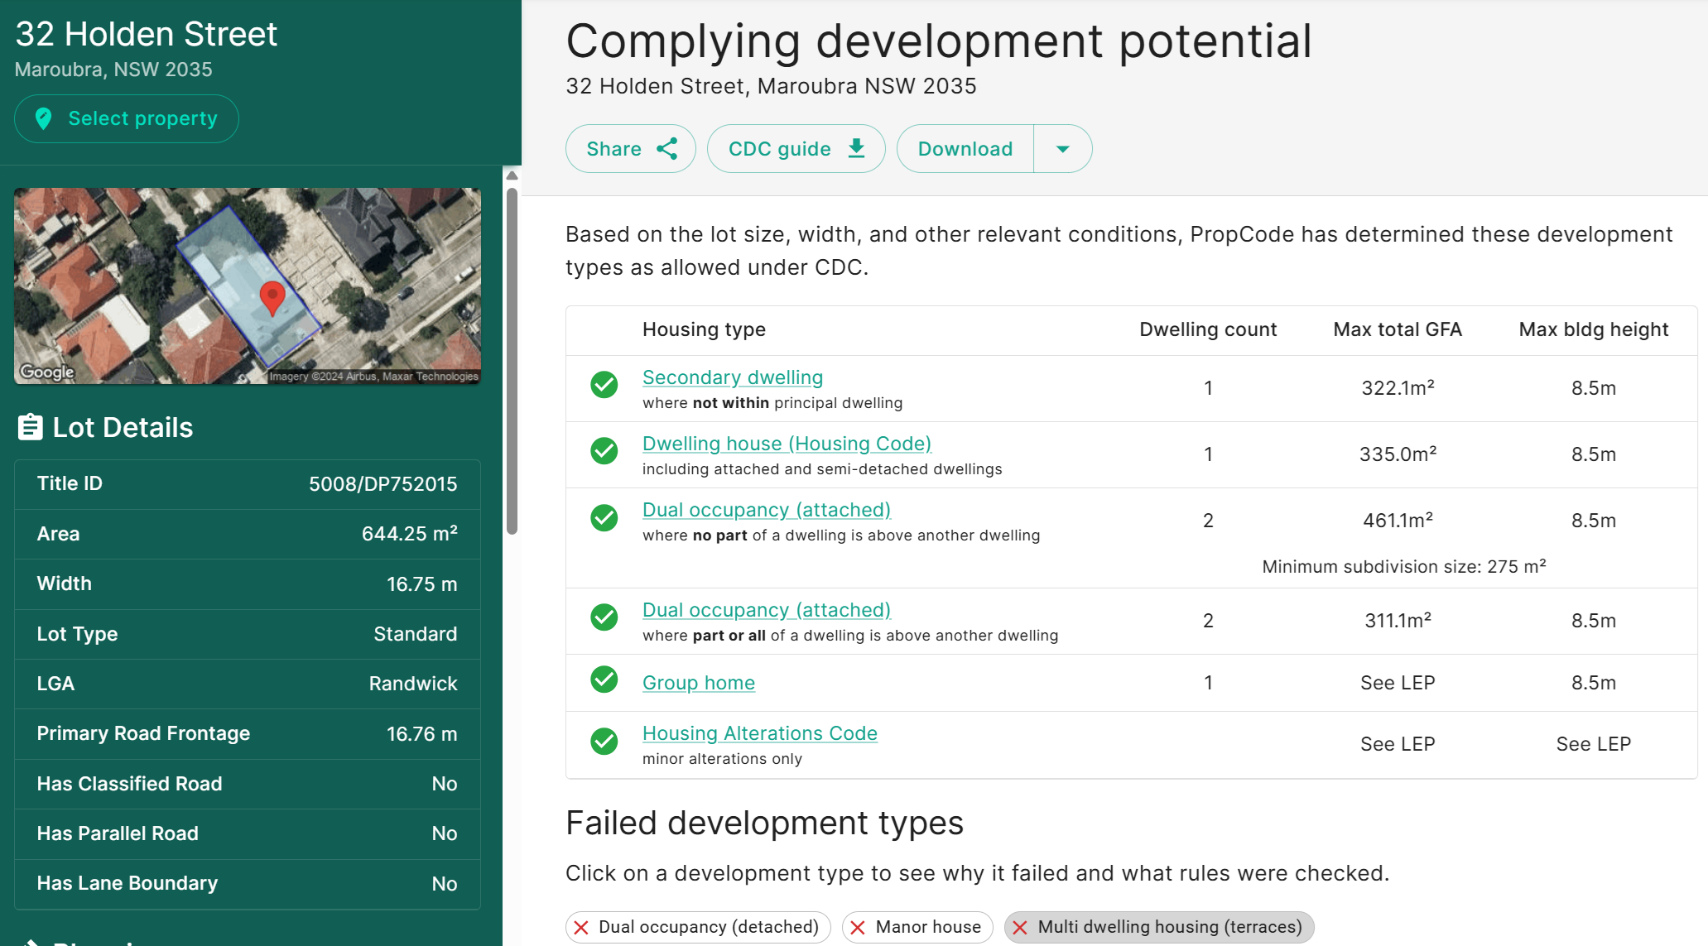This screenshot has height=946, width=1708.
Task: Open the Housing Alterations Code link
Action: [x=759, y=733]
